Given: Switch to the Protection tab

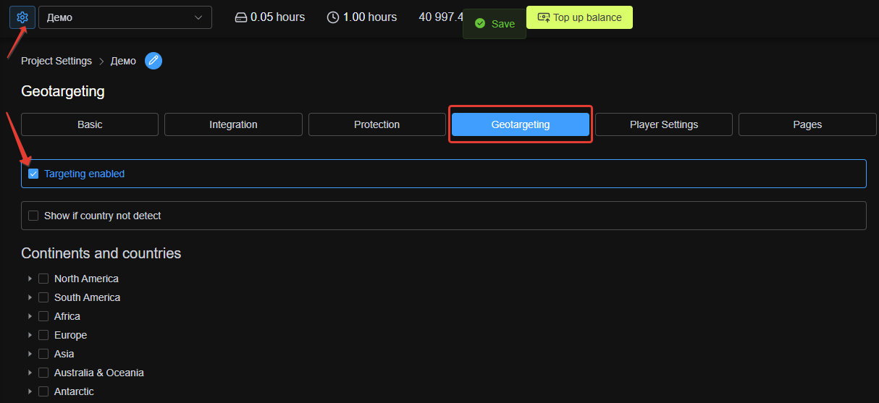Looking at the screenshot, I should pos(377,124).
